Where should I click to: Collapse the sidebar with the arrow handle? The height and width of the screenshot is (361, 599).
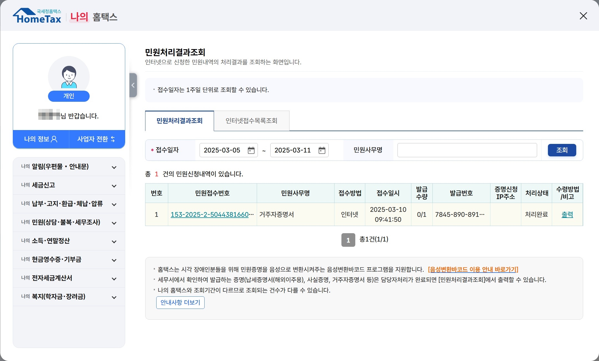133,85
